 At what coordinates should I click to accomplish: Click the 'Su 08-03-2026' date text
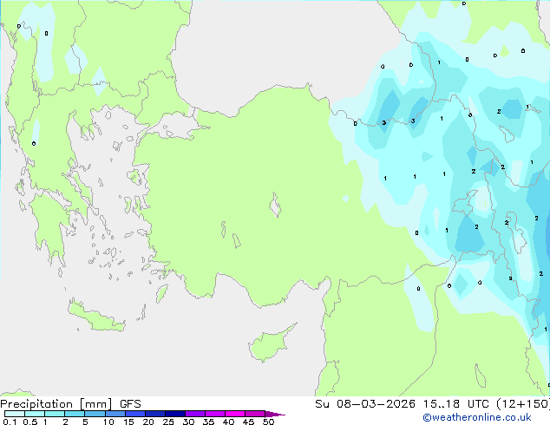(x=365, y=404)
